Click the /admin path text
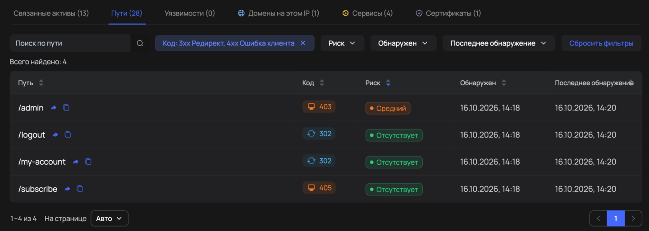 coord(31,108)
